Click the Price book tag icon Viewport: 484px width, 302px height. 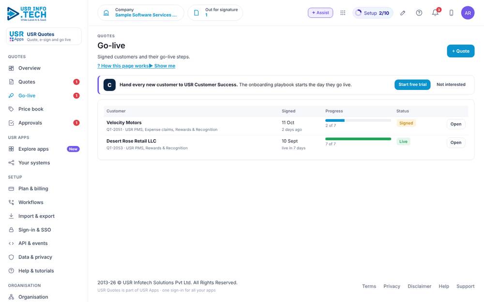pos(11,109)
